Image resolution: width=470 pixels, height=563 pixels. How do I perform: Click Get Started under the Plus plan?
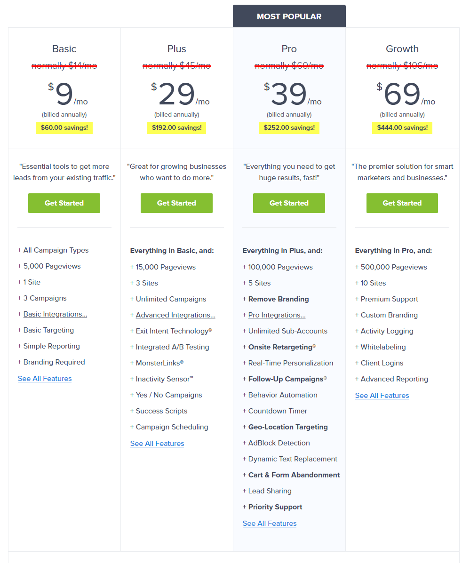pos(176,203)
